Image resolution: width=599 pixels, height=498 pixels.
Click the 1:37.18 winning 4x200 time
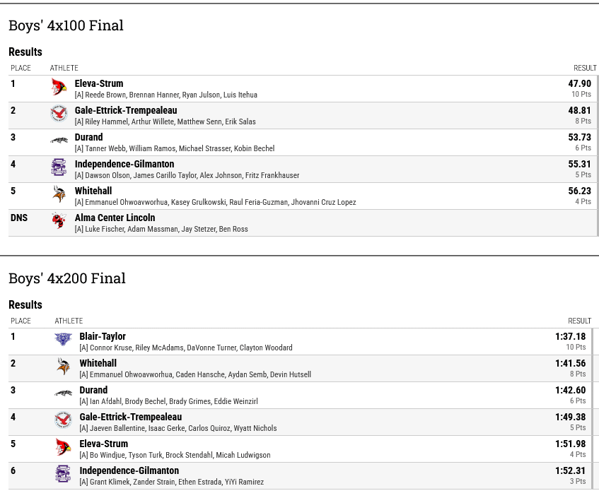[x=570, y=336]
